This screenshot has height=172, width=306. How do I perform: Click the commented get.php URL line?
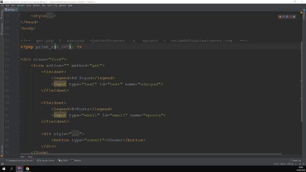tap(134, 41)
